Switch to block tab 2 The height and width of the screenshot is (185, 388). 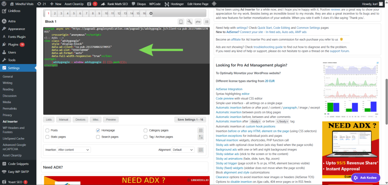pos(55,13)
